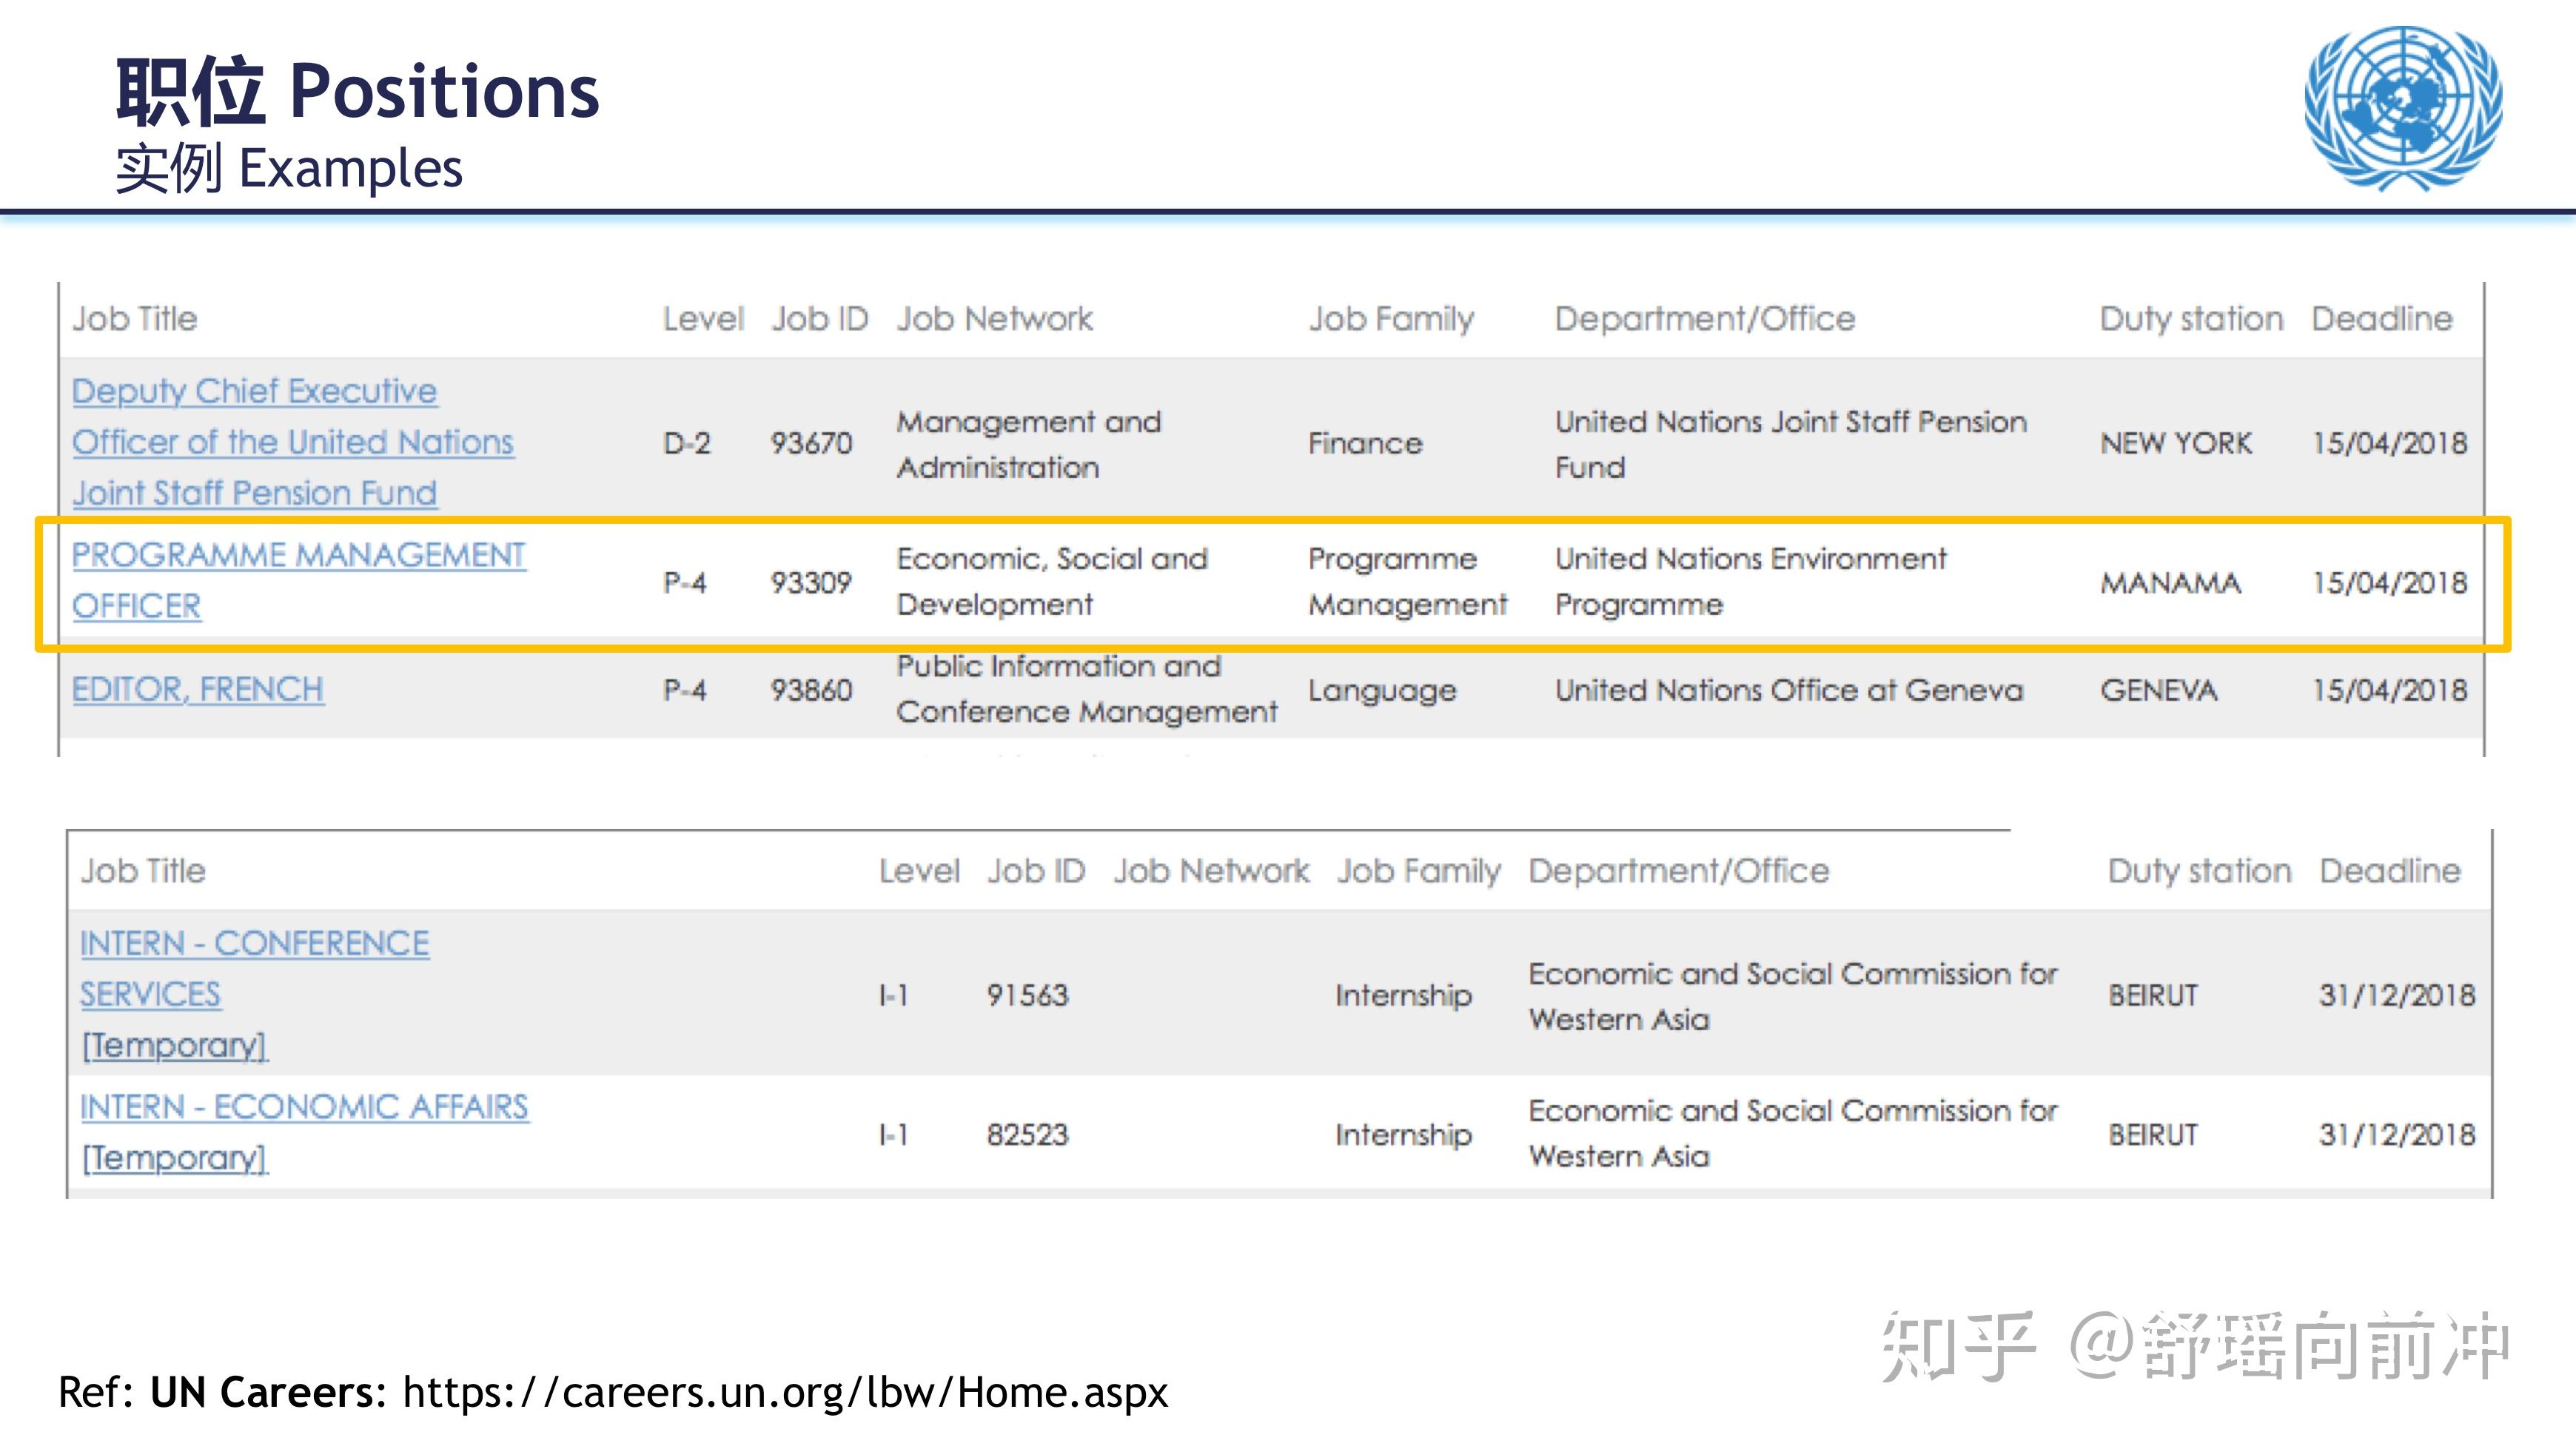The width and height of the screenshot is (2576, 1449).
Task: Click the Job Title header in top table
Action: tap(134, 319)
